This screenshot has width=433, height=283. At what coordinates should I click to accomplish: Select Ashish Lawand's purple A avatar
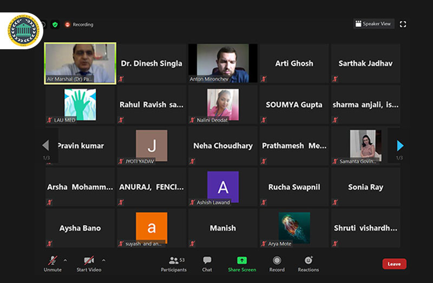[223, 187]
